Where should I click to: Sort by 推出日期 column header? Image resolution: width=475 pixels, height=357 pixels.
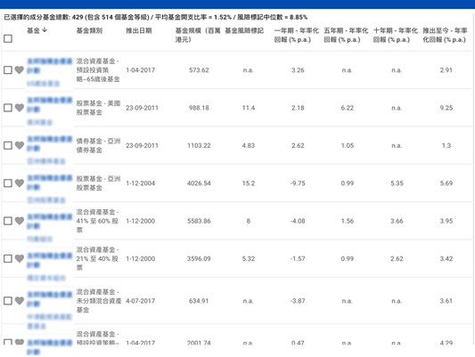click(x=139, y=30)
